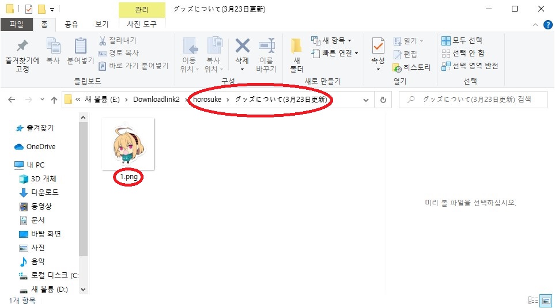
Task: Click Open (열기) in the ribbon
Action: pyautogui.click(x=408, y=41)
